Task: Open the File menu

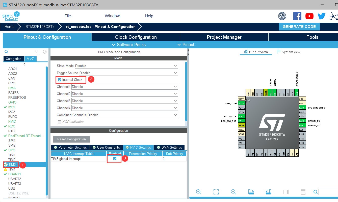Action: tap(68, 16)
